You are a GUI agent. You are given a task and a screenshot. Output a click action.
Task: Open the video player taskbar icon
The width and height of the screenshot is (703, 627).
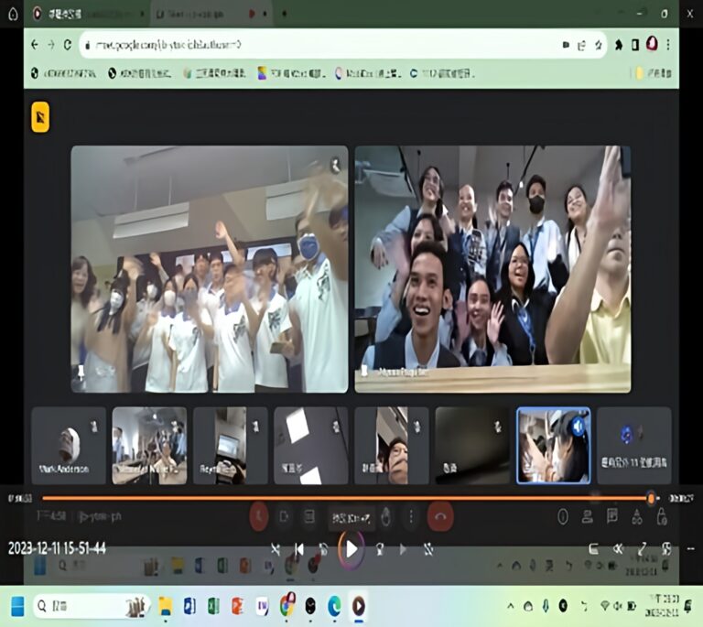point(358,606)
